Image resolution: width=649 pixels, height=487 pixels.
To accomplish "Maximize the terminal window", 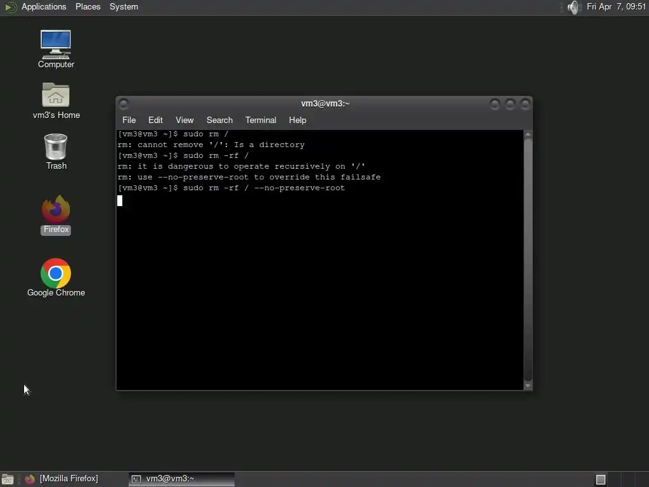I will point(510,103).
